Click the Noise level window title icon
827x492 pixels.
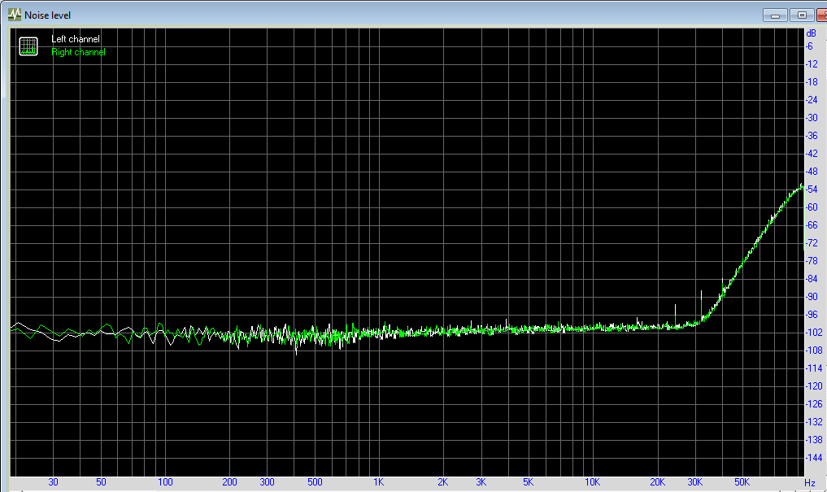[15, 15]
